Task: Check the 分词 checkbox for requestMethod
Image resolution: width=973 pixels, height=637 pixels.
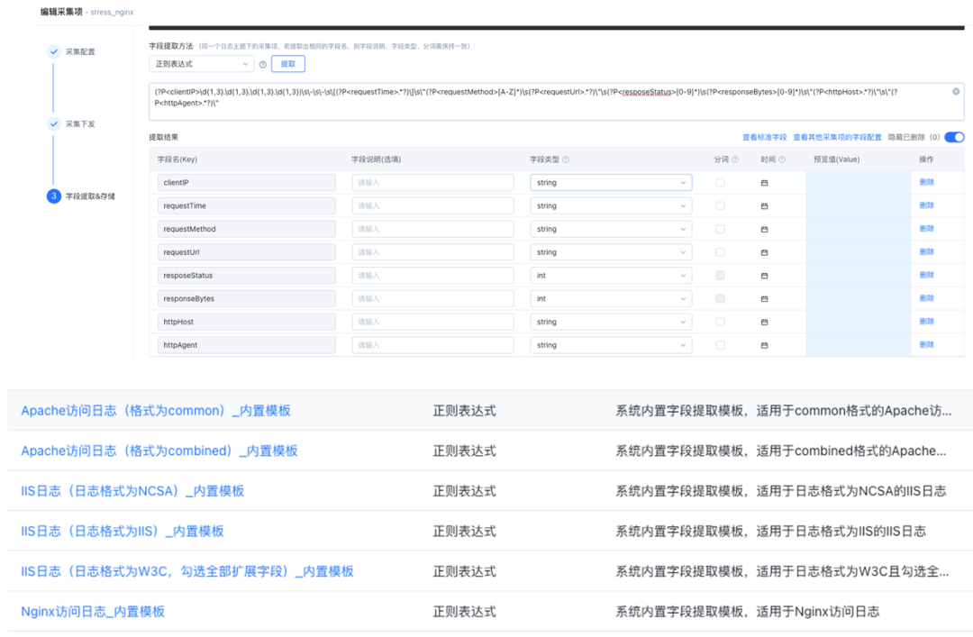Action: click(720, 229)
